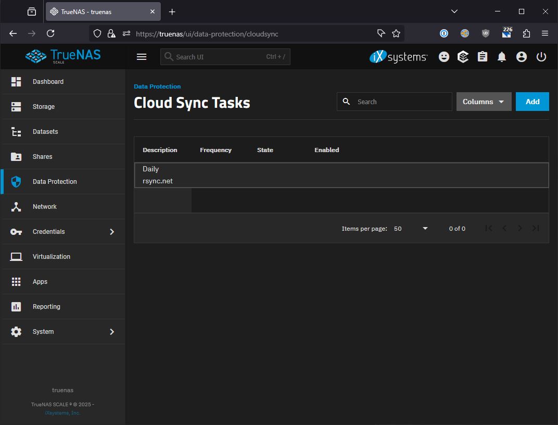Open the Dashboard page icon
558x425 pixels.
[x=16, y=82]
